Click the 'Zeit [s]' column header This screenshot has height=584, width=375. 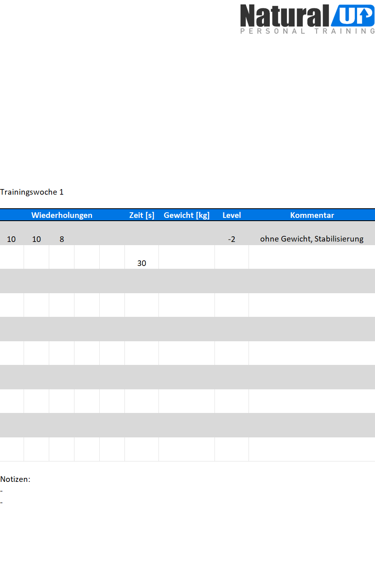click(x=142, y=215)
